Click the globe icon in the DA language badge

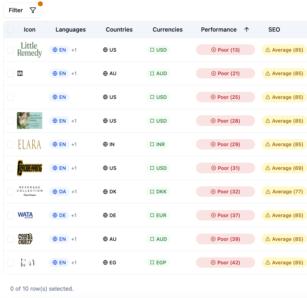point(55,192)
